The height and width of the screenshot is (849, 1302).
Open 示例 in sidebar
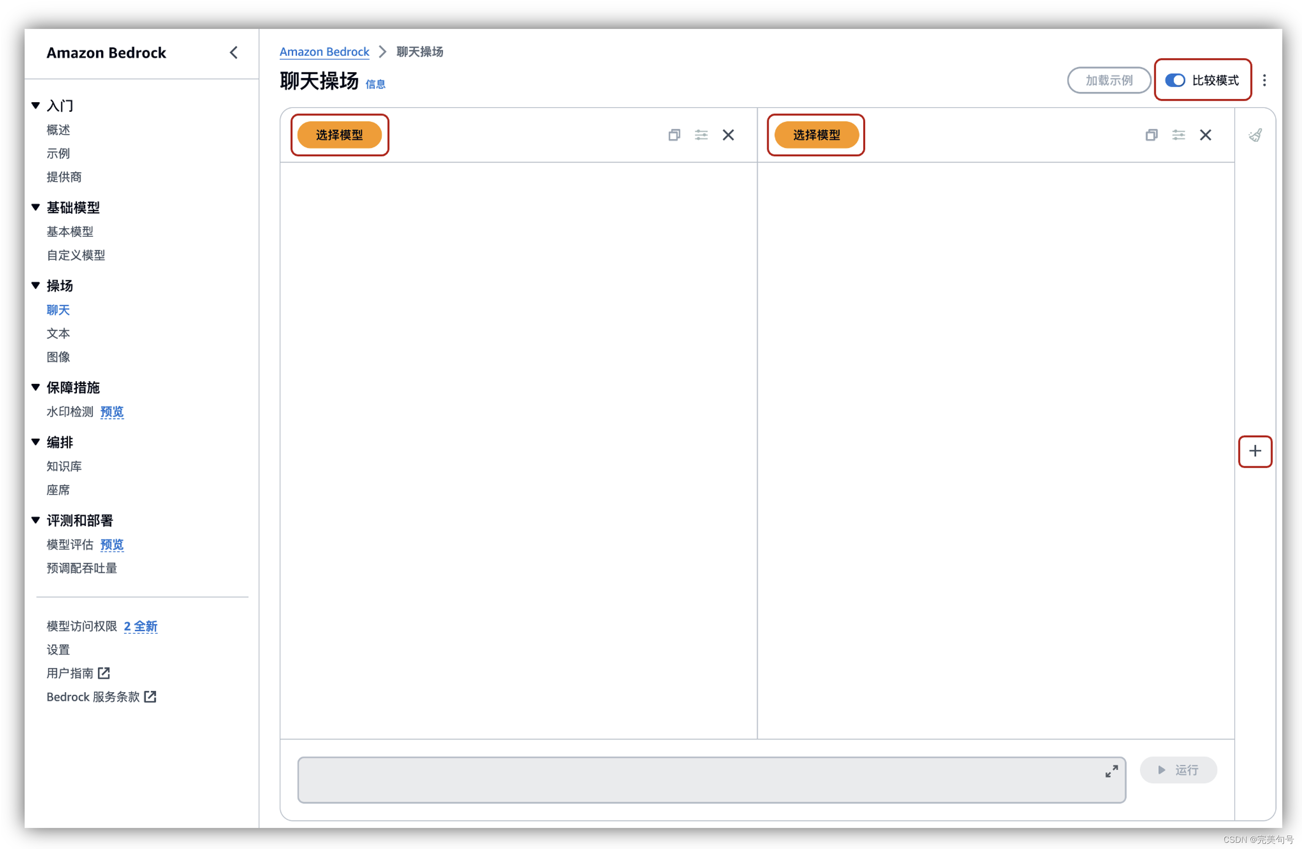58,153
